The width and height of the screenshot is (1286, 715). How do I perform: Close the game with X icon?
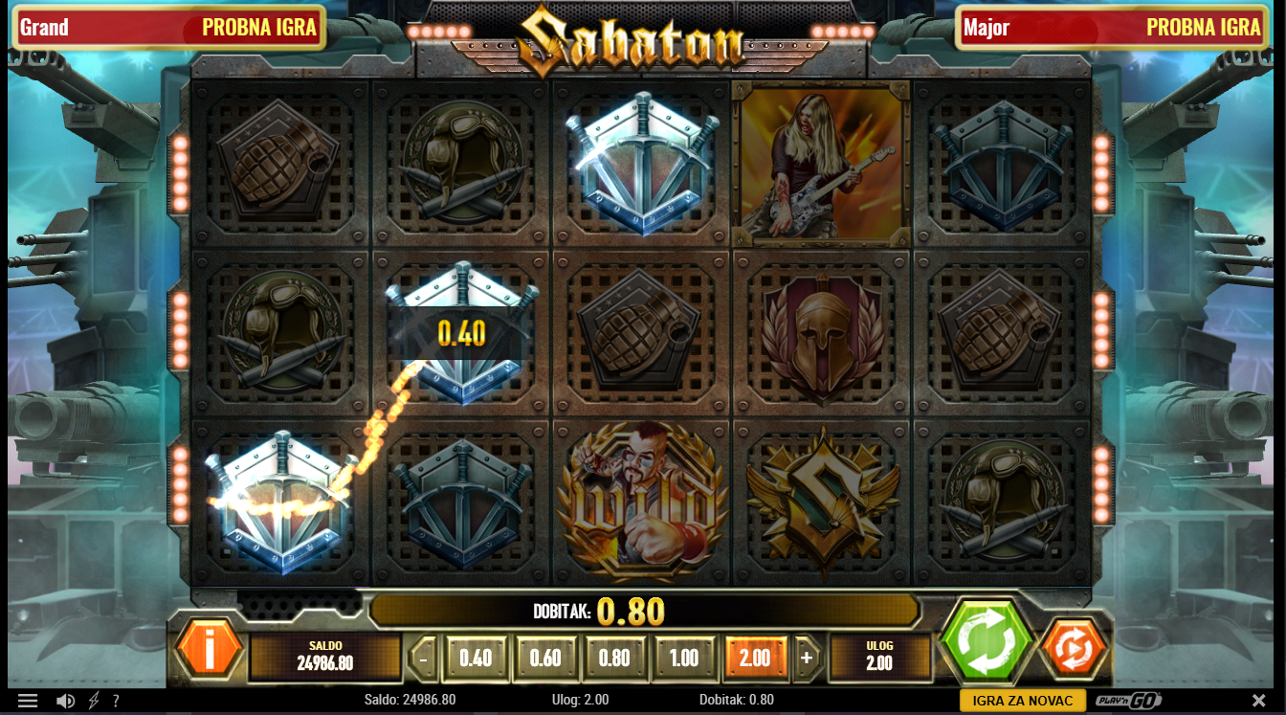(1258, 701)
